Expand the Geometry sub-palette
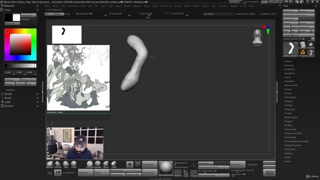This screenshot has width=320, height=180. coord(289,65)
